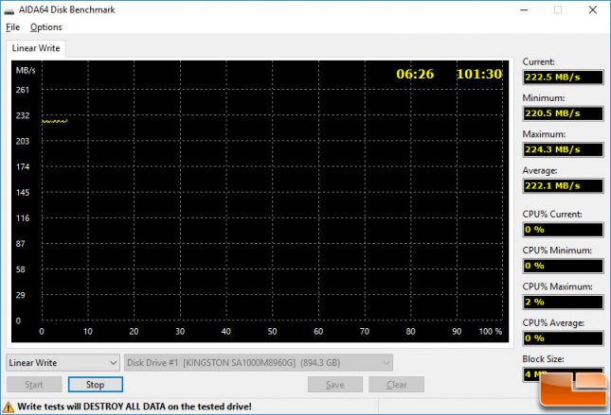
Task: Click the CPU% Minimum 0 % field
Action: tap(563, 266)
